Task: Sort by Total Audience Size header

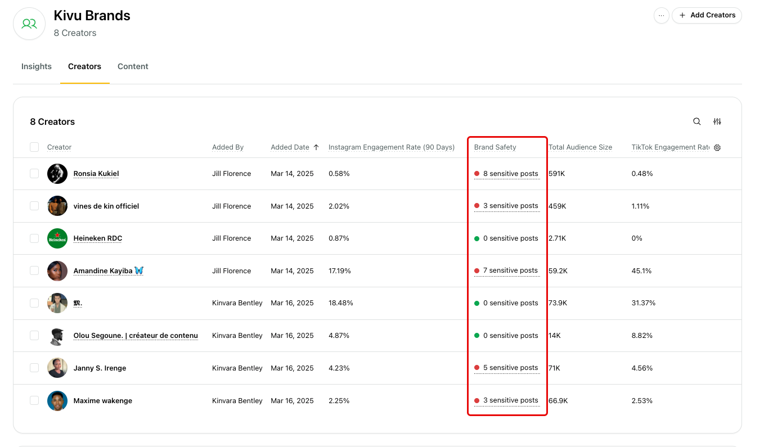Action: click(581, 147)
